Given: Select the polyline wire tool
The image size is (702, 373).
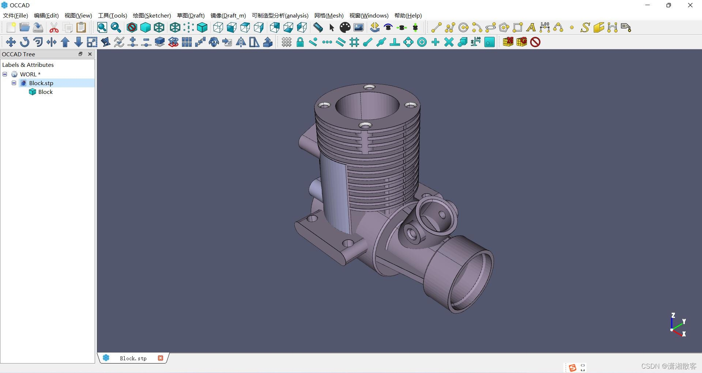Looking at the screenshot, I should [x=450, y=27].
